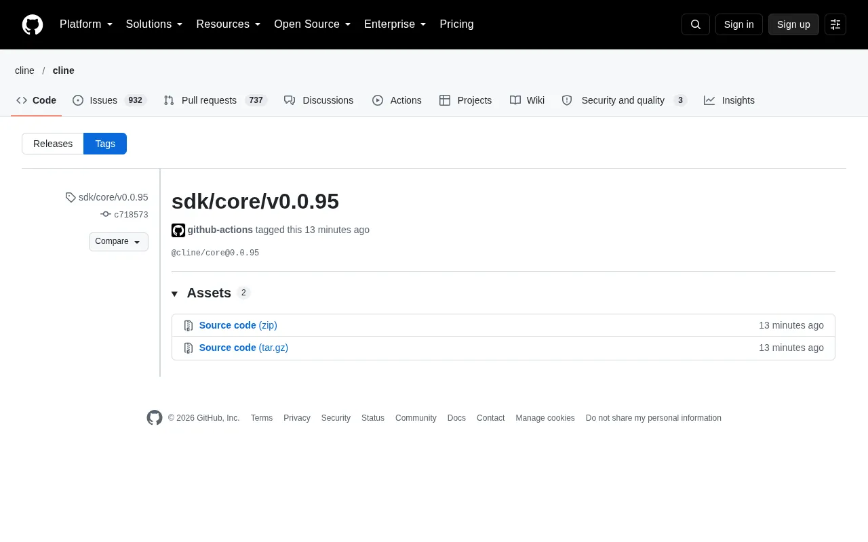868x542 pixels.
Task: Expand the Resources menu
Action: [229, 24]
